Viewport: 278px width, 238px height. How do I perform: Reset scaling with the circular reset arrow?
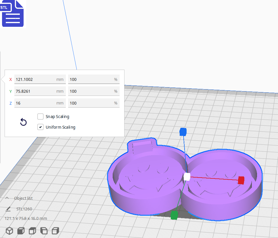click(23, 122)
